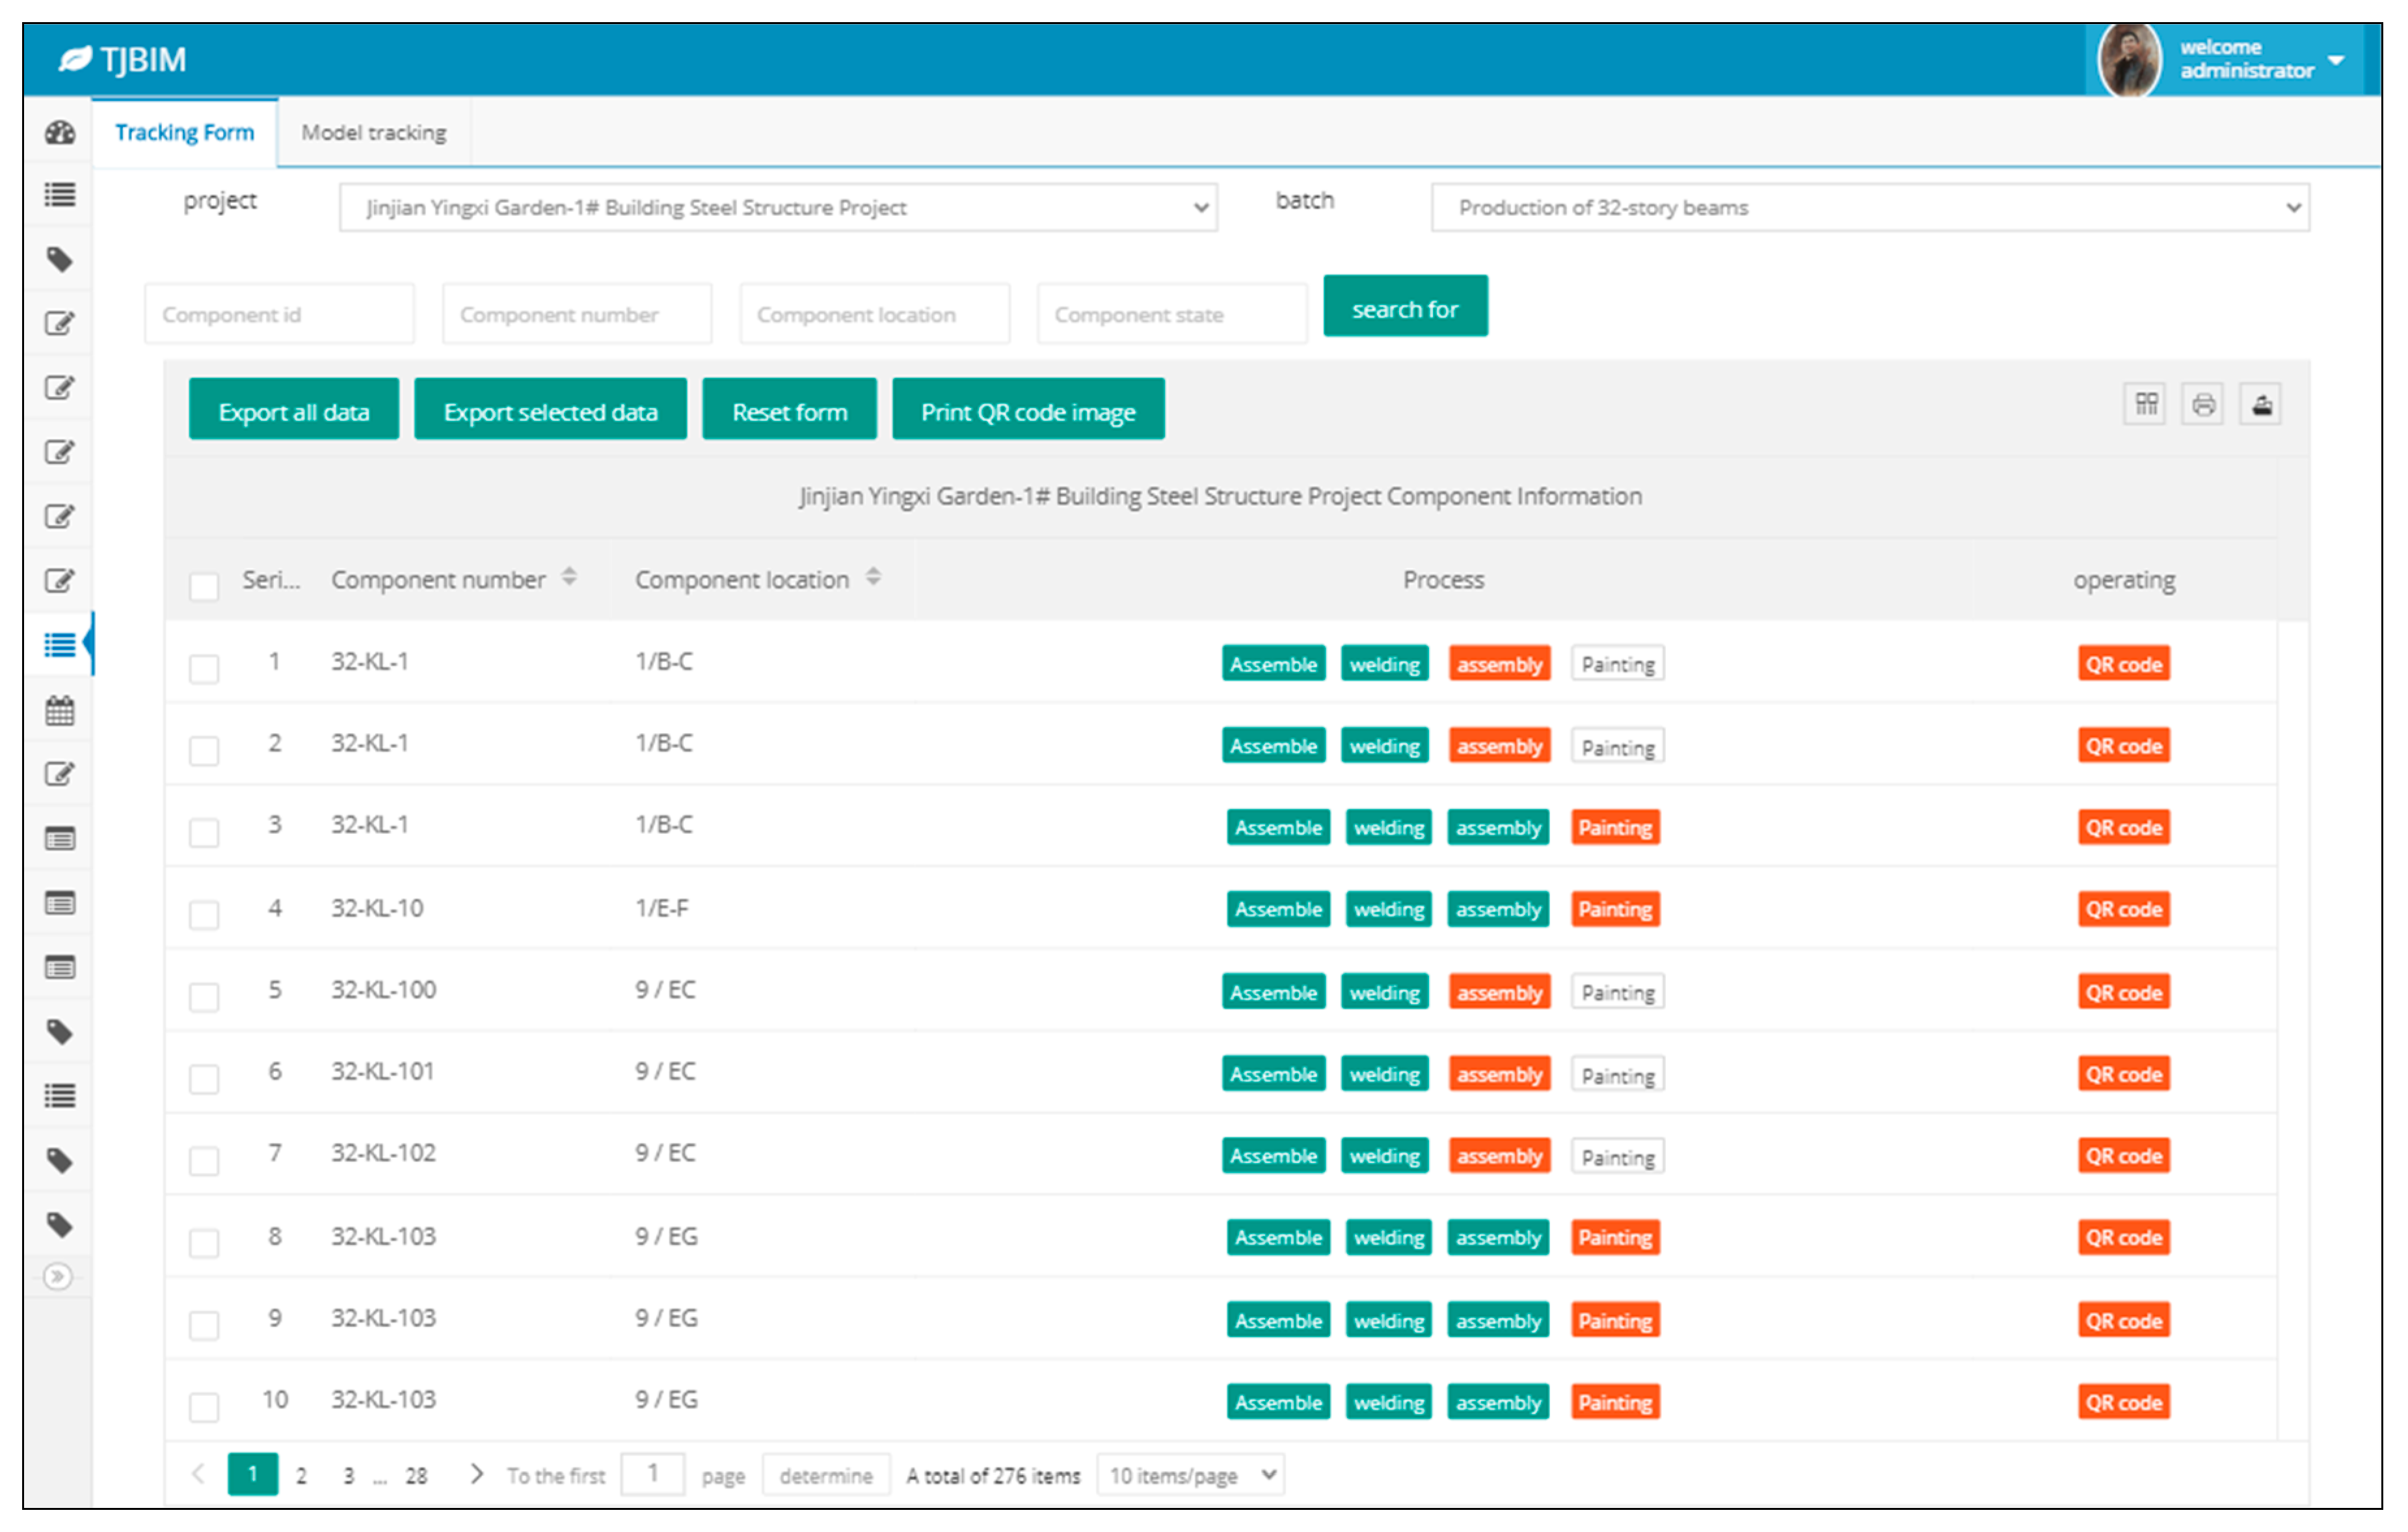Open the dashboard gauge icon in sidebar
Viewport: 2408px width, 1532px height.
(60, 132)
